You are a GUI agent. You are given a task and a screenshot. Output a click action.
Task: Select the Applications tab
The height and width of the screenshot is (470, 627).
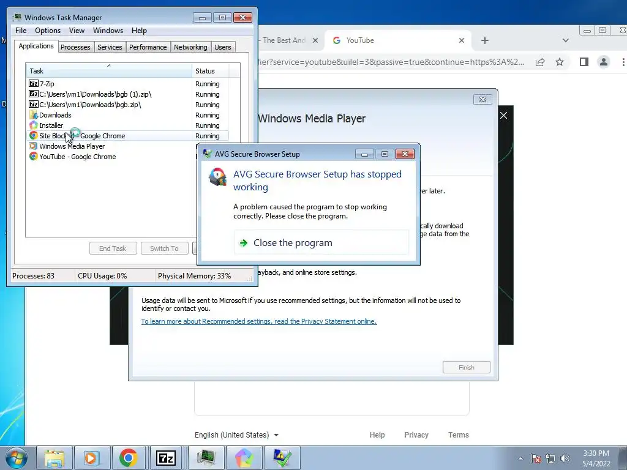click(x=36, y=46)
